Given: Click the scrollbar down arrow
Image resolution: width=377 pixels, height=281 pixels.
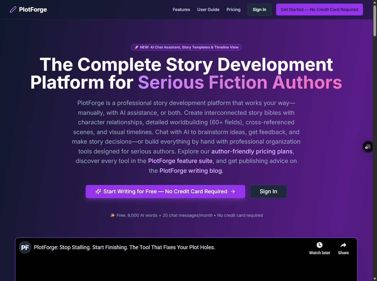Looking at the screenshot, I should (x=375, y=279).
